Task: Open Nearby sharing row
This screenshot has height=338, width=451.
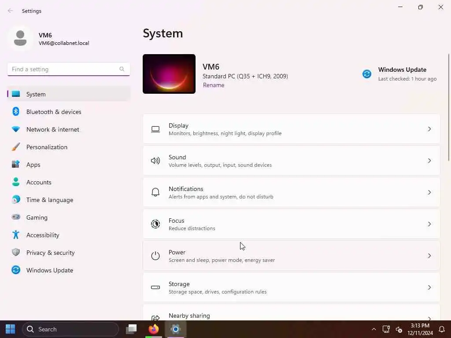Action: coord(291,313)
